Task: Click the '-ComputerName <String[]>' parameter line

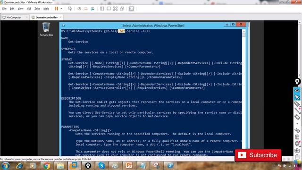Action: [90, 130]
